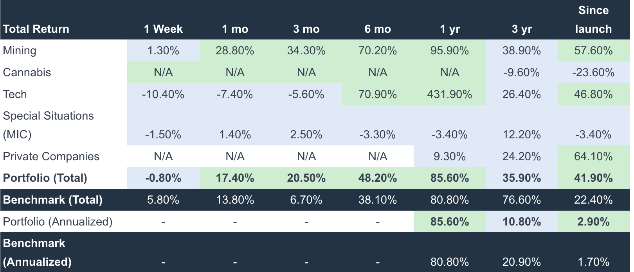
Task: Select the Portfolio (Annualized) row label
Action: coord(58,222)
